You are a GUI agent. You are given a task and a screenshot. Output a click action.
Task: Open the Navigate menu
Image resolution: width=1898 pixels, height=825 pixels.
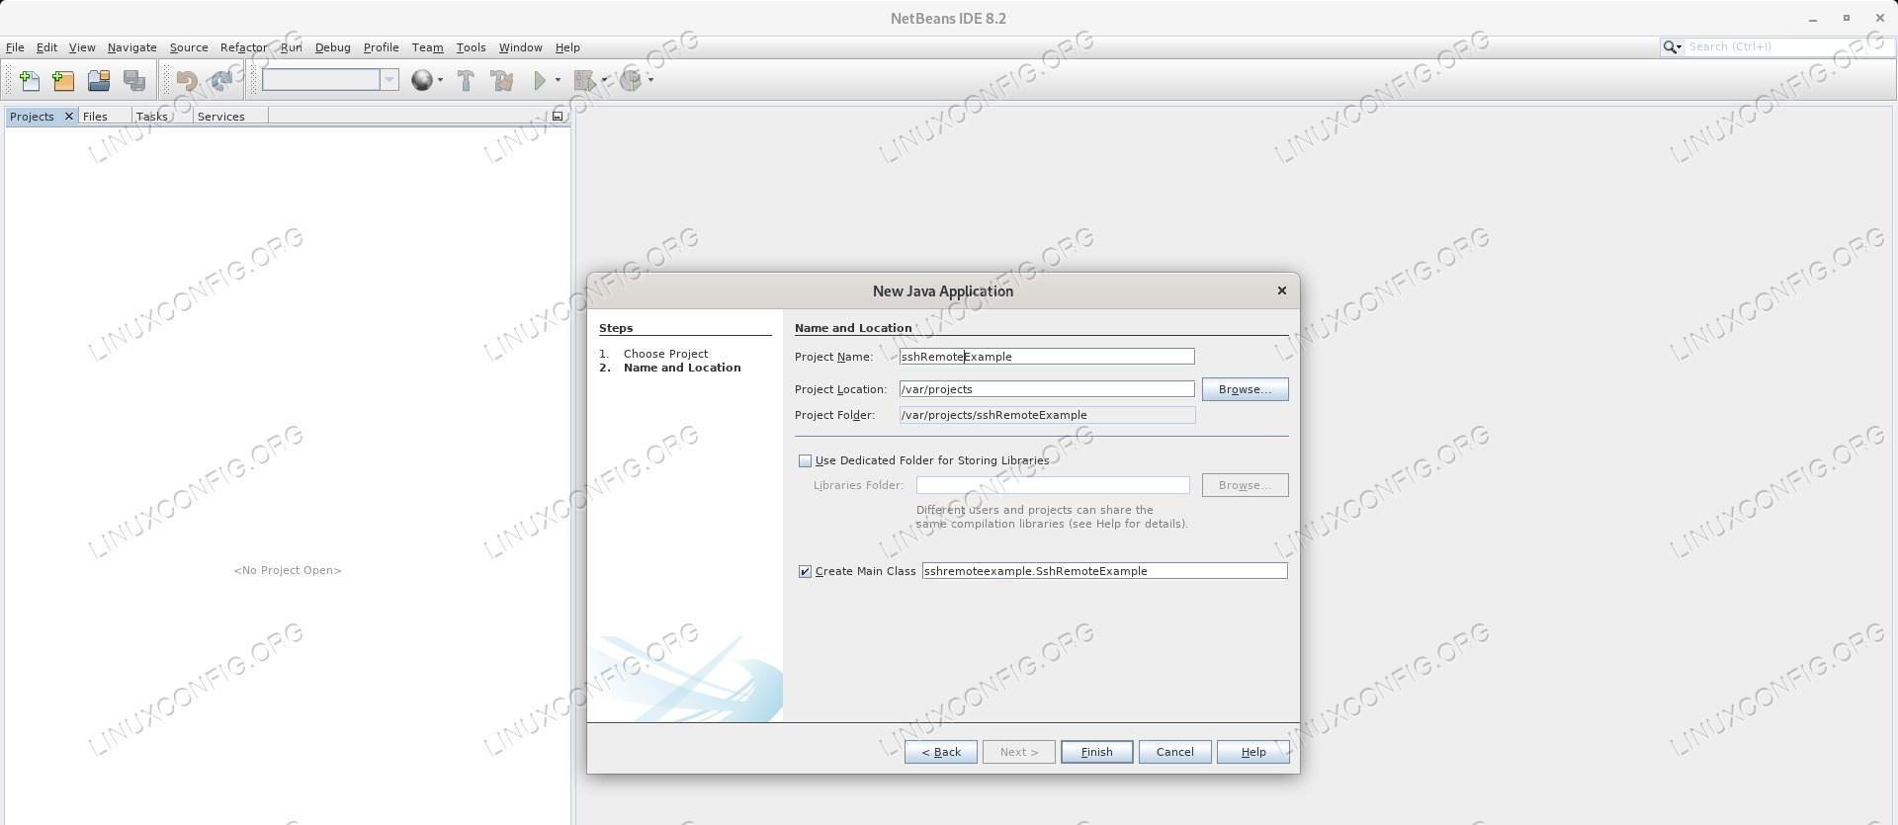(x=131, y=47)
